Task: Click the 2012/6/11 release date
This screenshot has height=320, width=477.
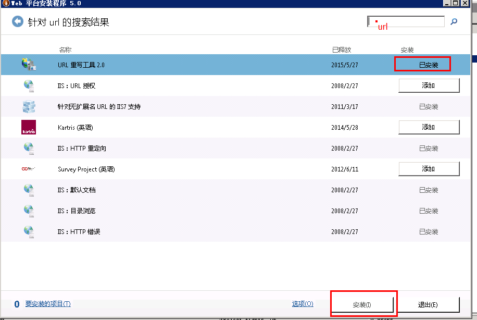Action: point(345,169)
